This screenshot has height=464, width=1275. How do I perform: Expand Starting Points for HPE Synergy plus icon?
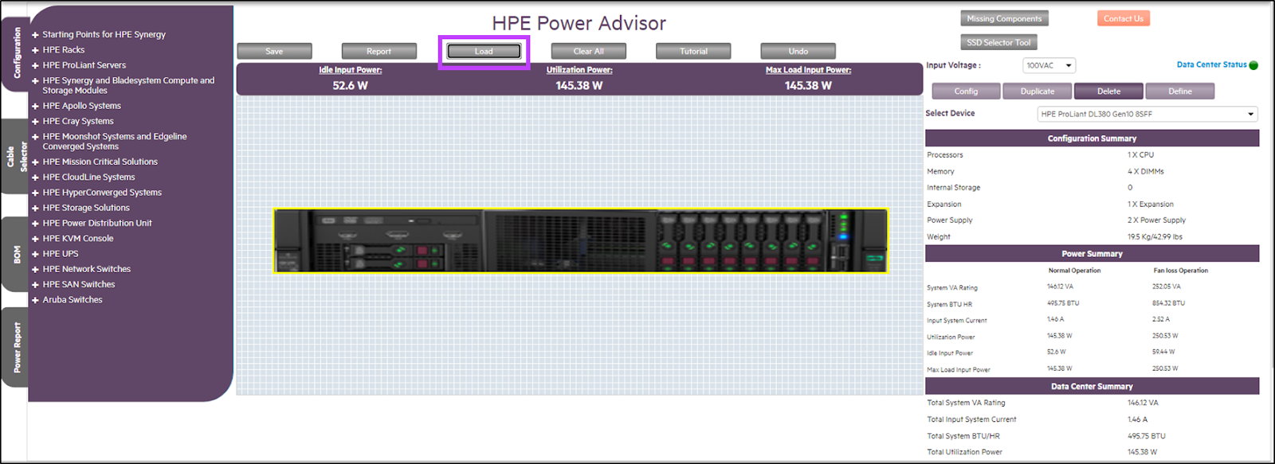pyautogui.click(x=35, y=35)
